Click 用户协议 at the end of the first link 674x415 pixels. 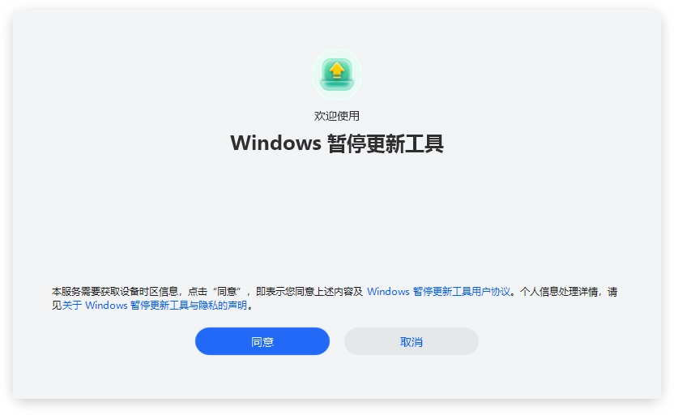(x=491, y=292)
